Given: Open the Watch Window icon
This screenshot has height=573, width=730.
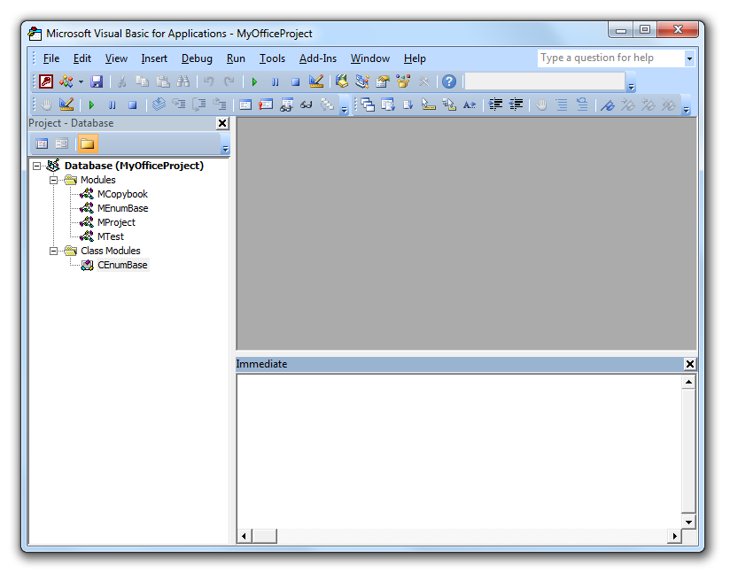Looking at the screenshot, I should (x=286, y=105).
